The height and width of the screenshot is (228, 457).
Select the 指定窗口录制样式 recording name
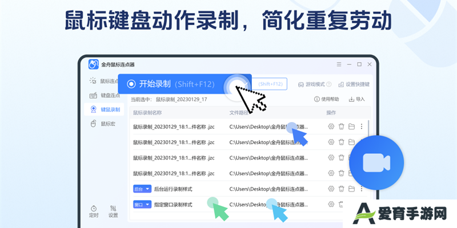(x=173, y=205)
